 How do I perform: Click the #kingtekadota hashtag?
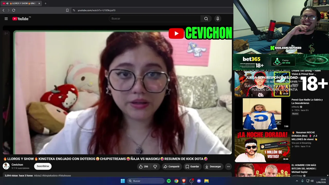click(x=50, y=176)
